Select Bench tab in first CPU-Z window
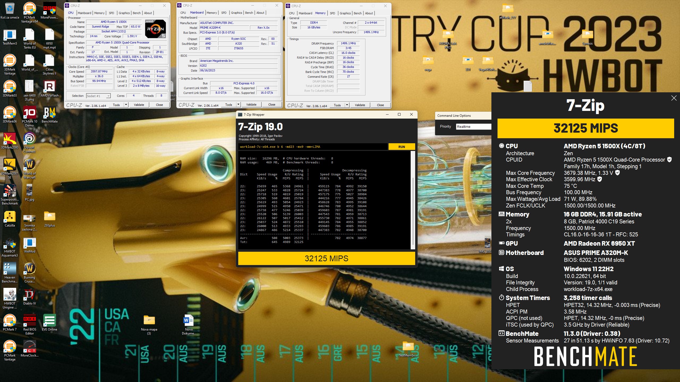Screen dimensions: 680x382 pyautogui.click(x=137, y=13)
